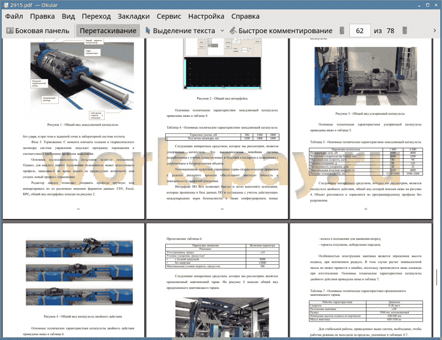Open the dropdown arrow beside Выделение текста
This screenshot has height=340, width=442.
[x=222, y=31]
